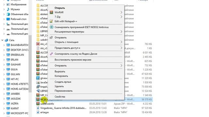The width and height of the screenshot is (209, 117).
Task: Expand the HIT-PC network node
Action: 4,79
